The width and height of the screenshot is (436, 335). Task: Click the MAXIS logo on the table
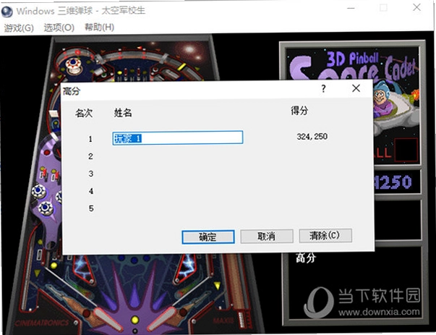(222, 321)
